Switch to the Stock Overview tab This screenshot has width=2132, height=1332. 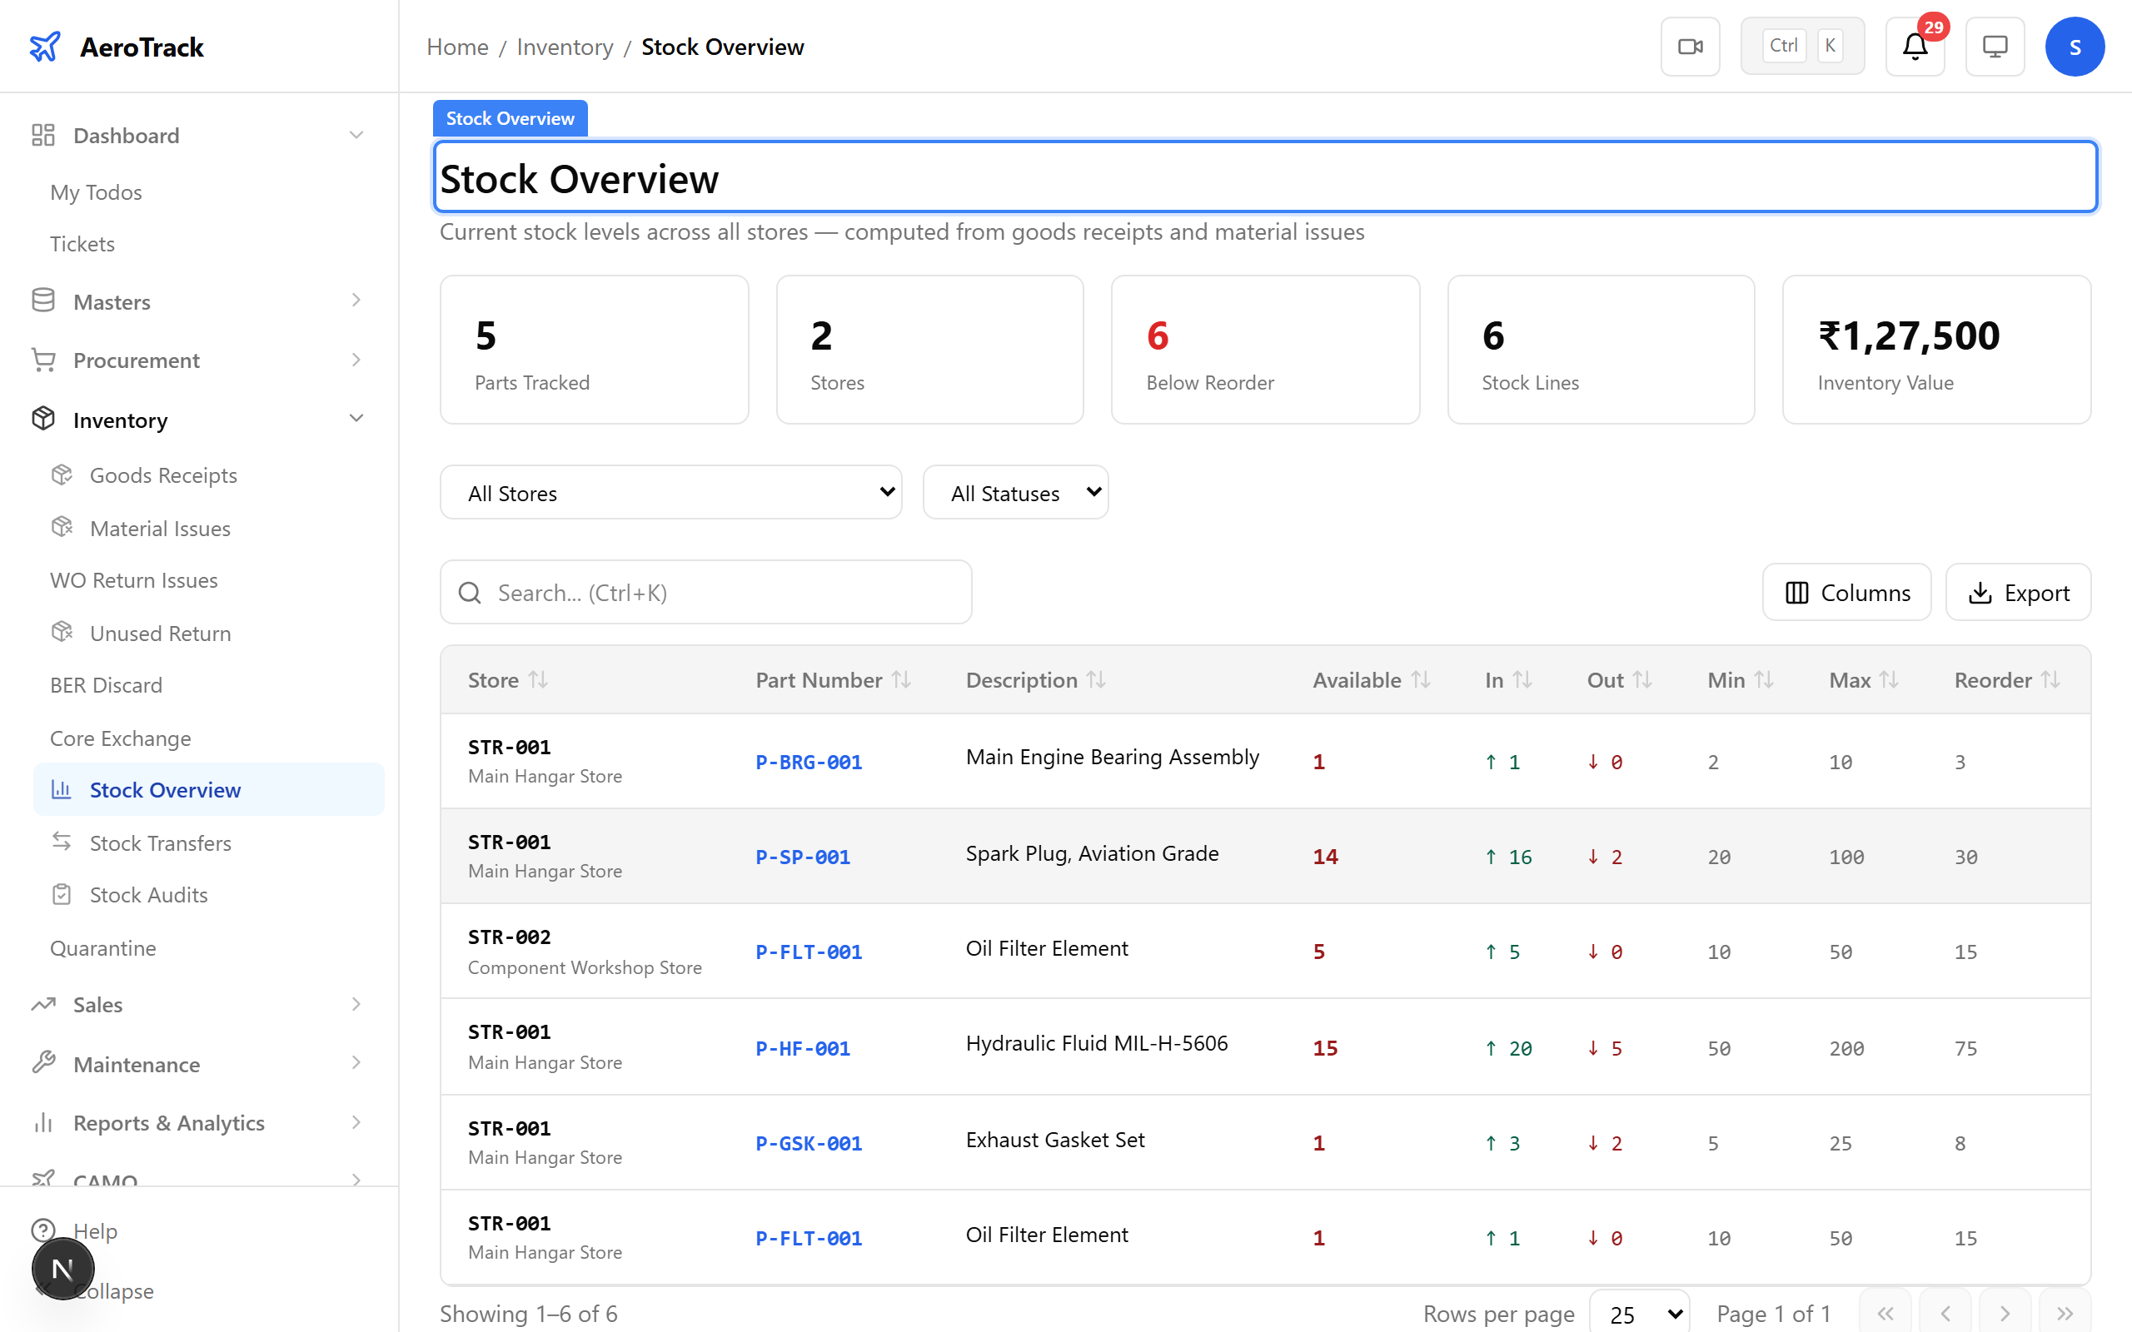click(510, 117)
